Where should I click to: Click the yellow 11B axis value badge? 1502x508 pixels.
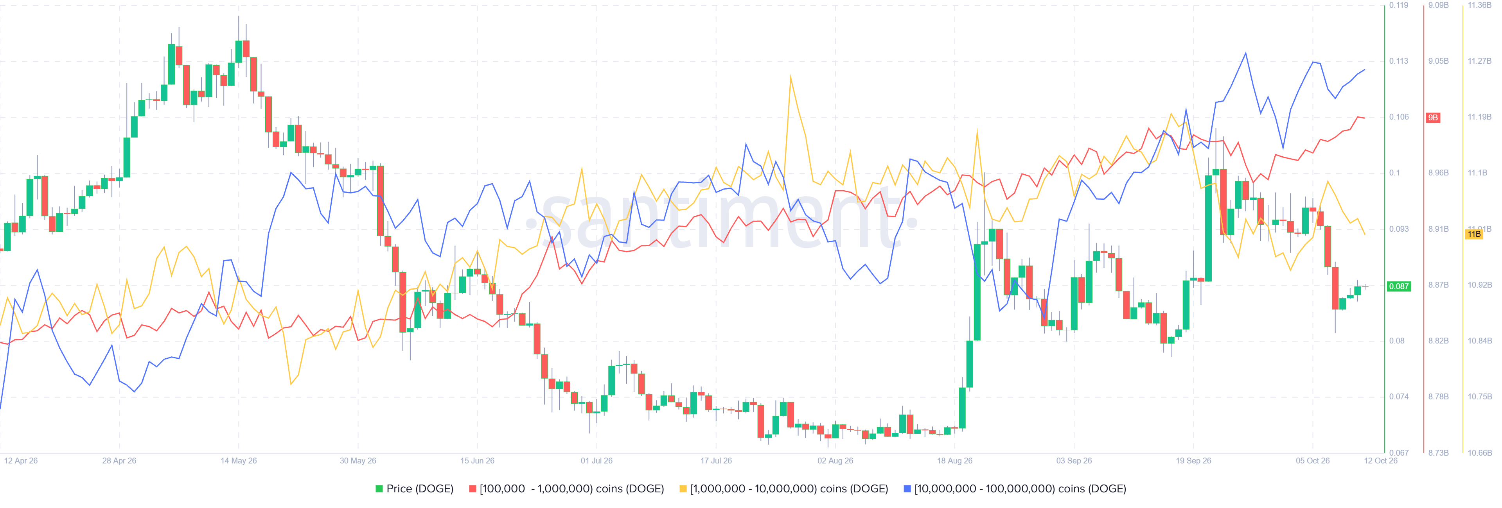(1474, 234)
